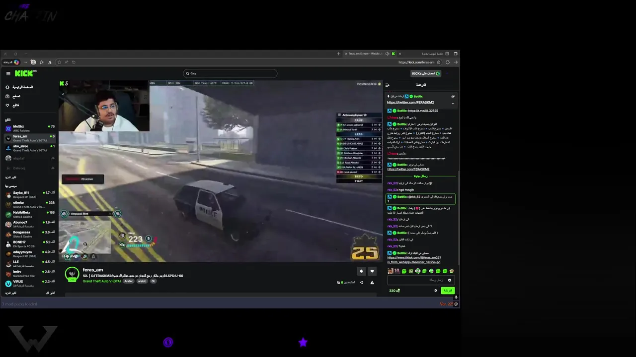
Task: Open VIRUS recommended channel
Action: tap(30, 283)
